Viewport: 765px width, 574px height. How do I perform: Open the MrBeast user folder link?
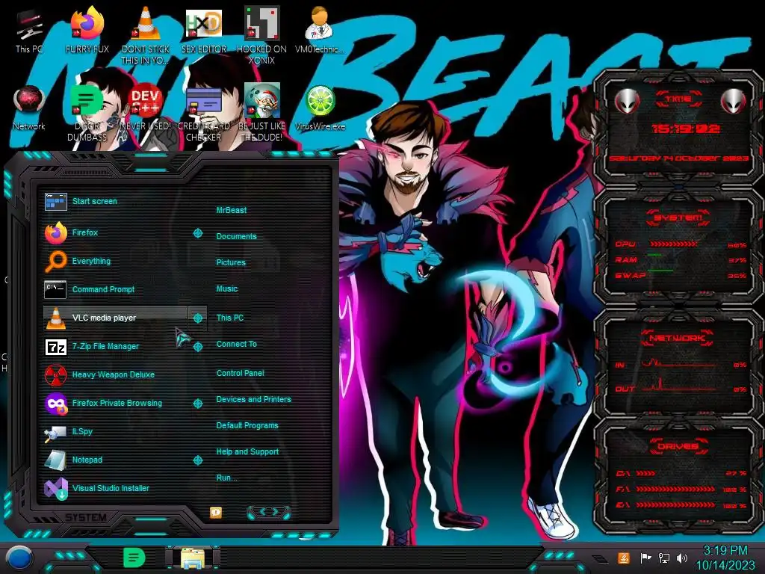coord(232,210)
